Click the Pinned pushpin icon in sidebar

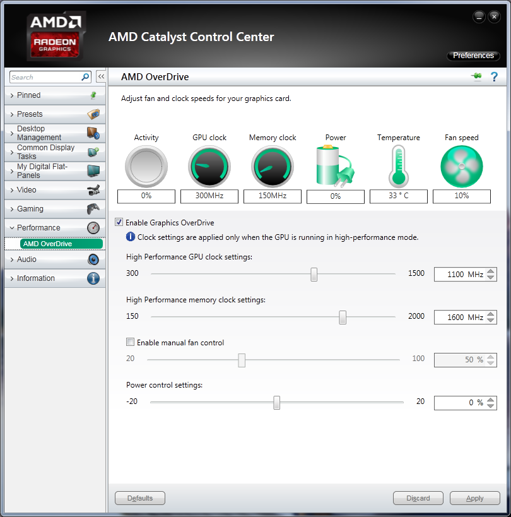(x=93, y=95)
